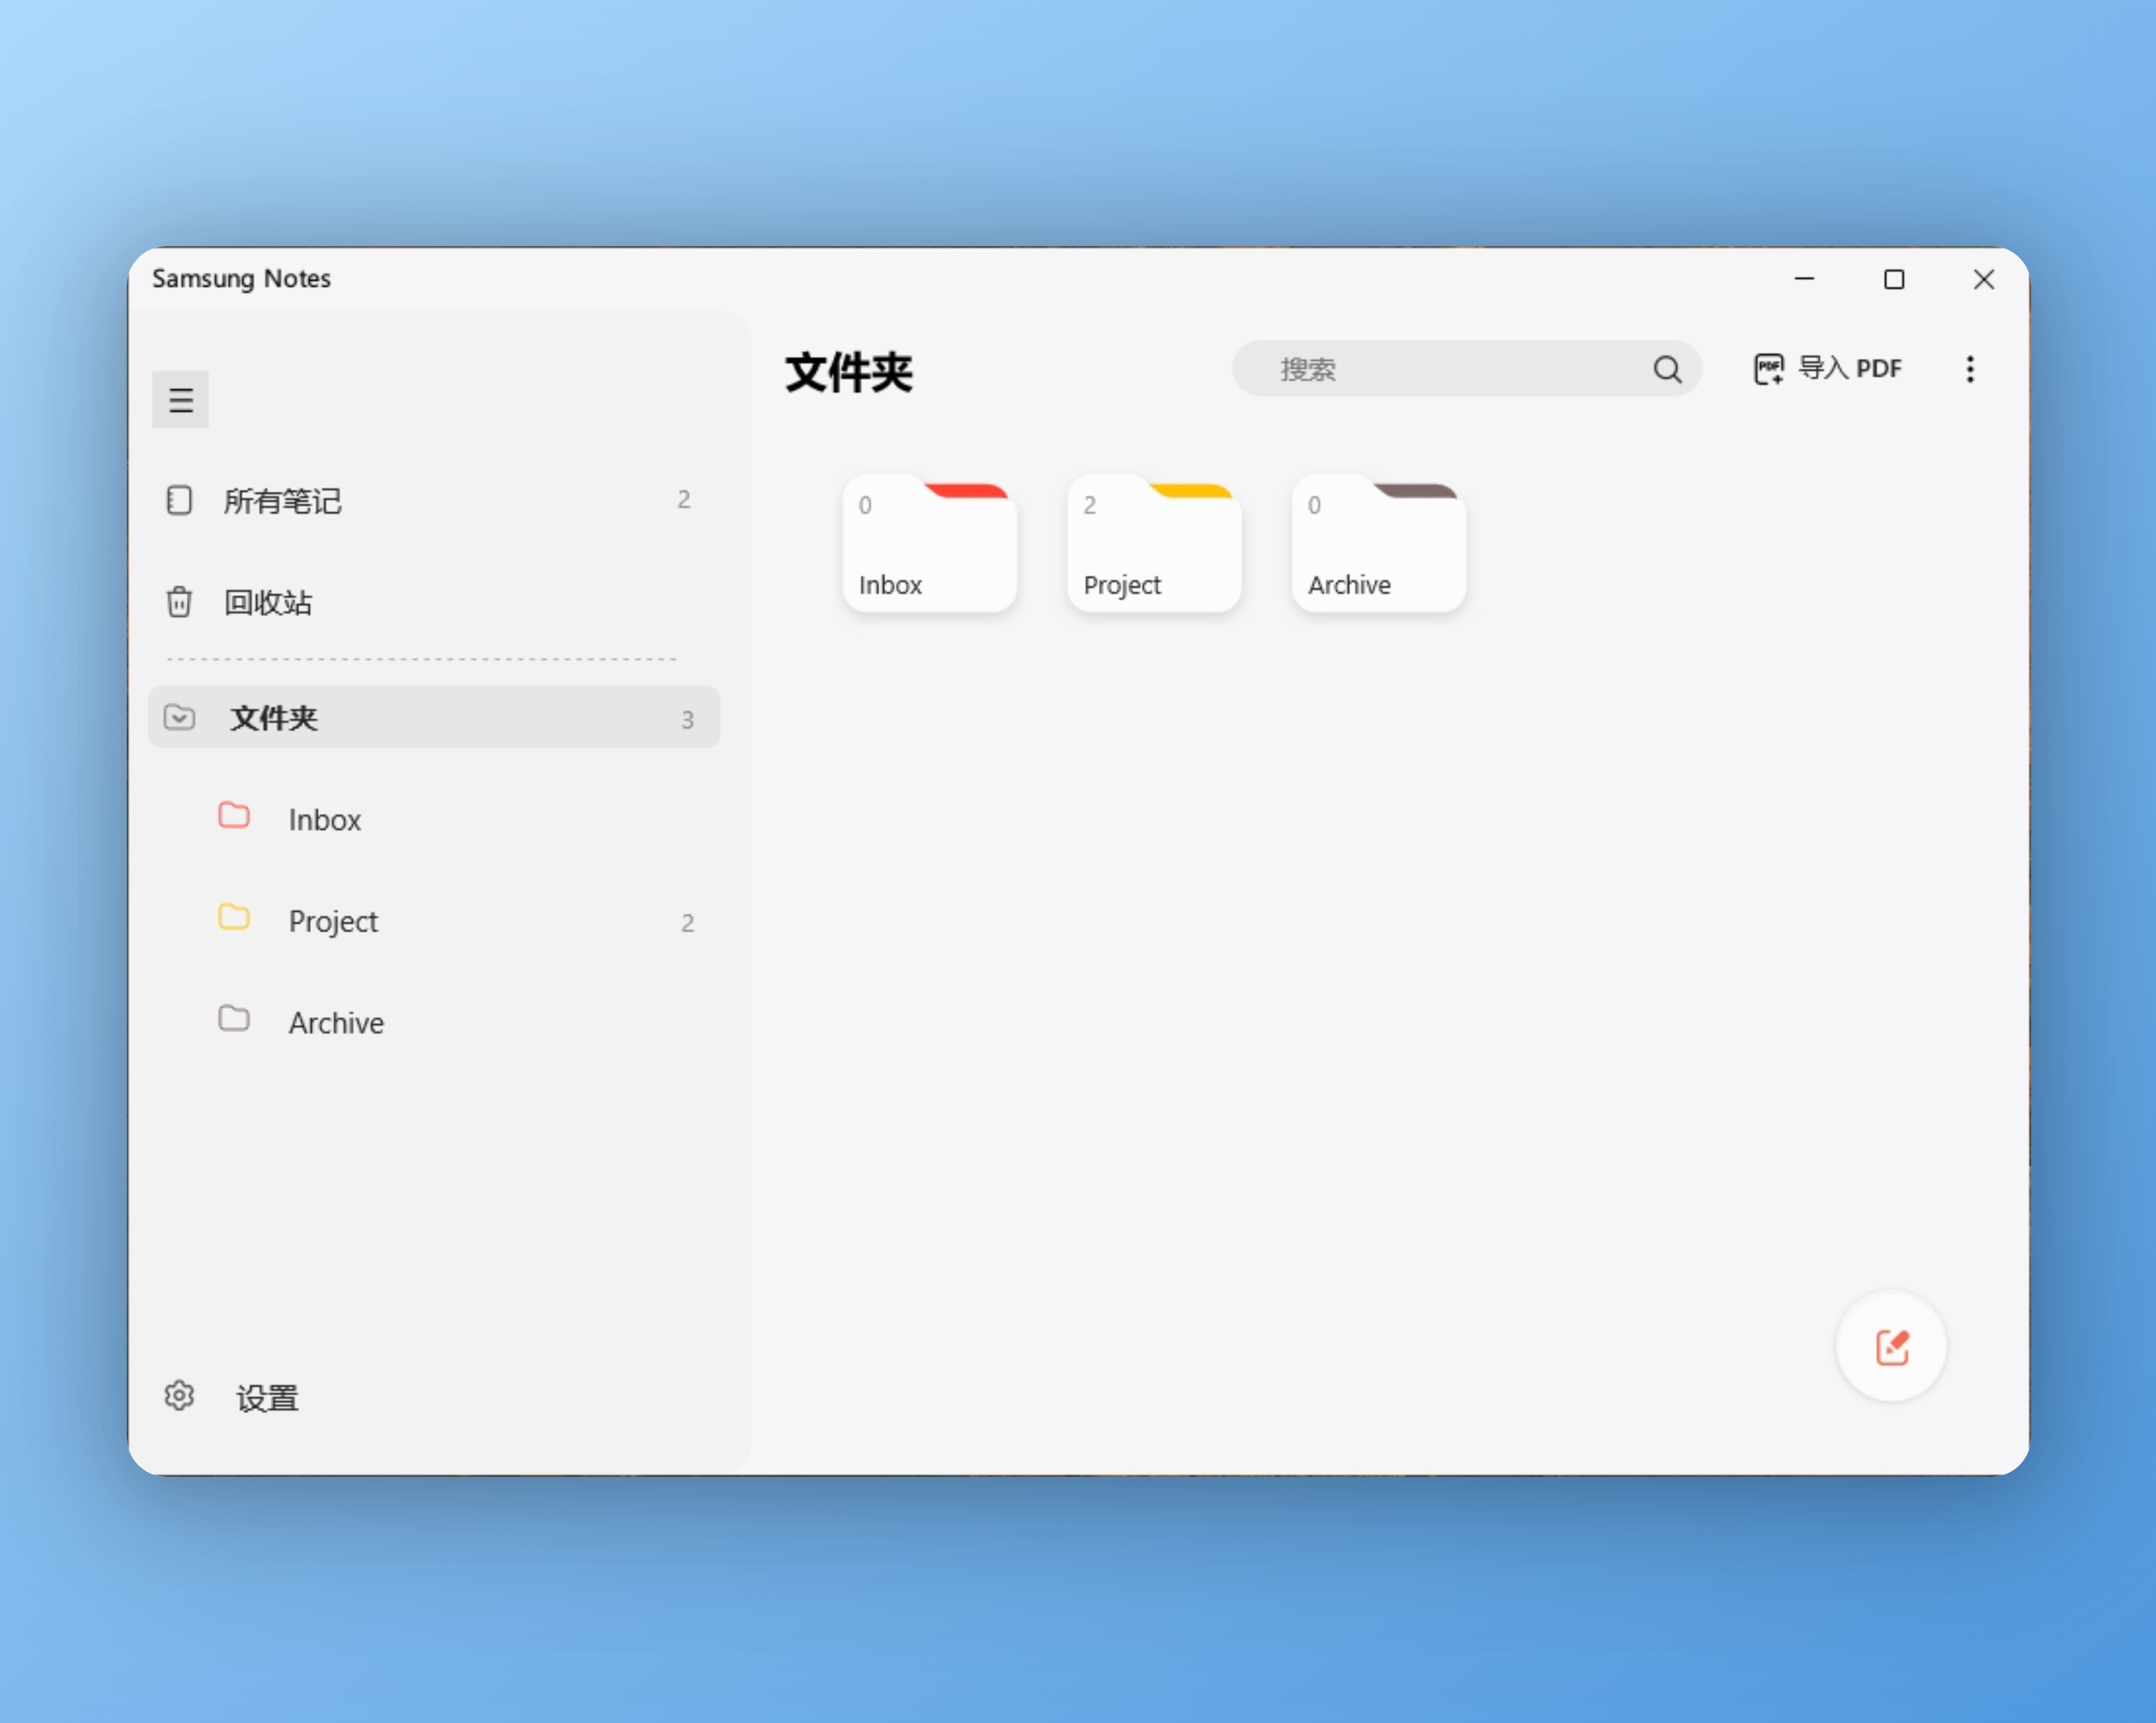Open the Archive folder card

(x=1378, y=545)
